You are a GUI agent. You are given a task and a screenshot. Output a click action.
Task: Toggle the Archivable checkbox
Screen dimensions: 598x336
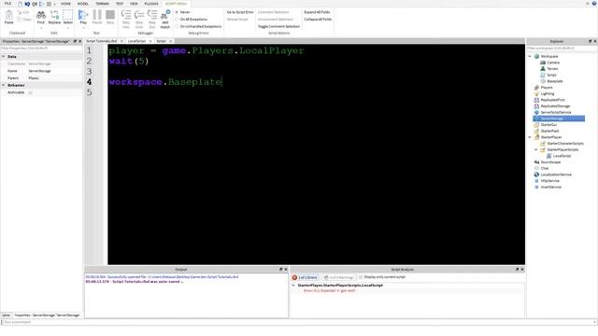click(31, 92)
